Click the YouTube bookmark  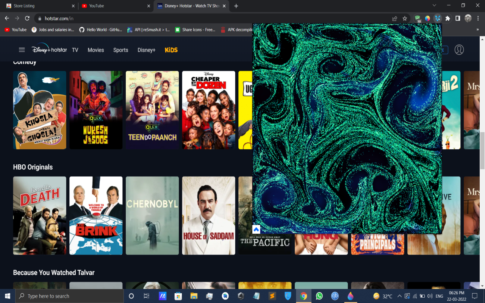pos(16,30)
